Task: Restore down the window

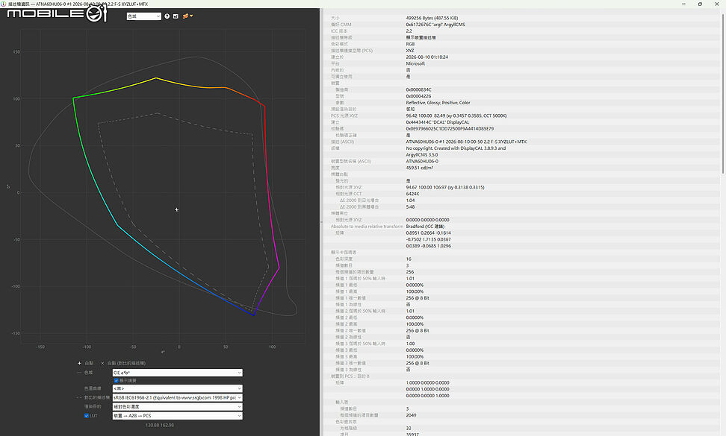Action: (x=700, y=4)
